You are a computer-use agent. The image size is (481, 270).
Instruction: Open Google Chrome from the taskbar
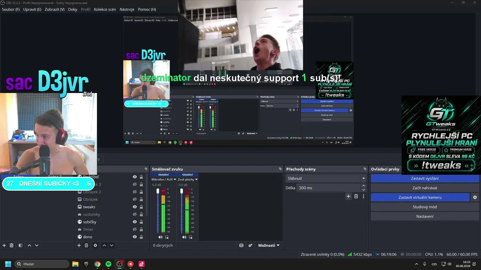pyautogui.click(x=97, y=264)
